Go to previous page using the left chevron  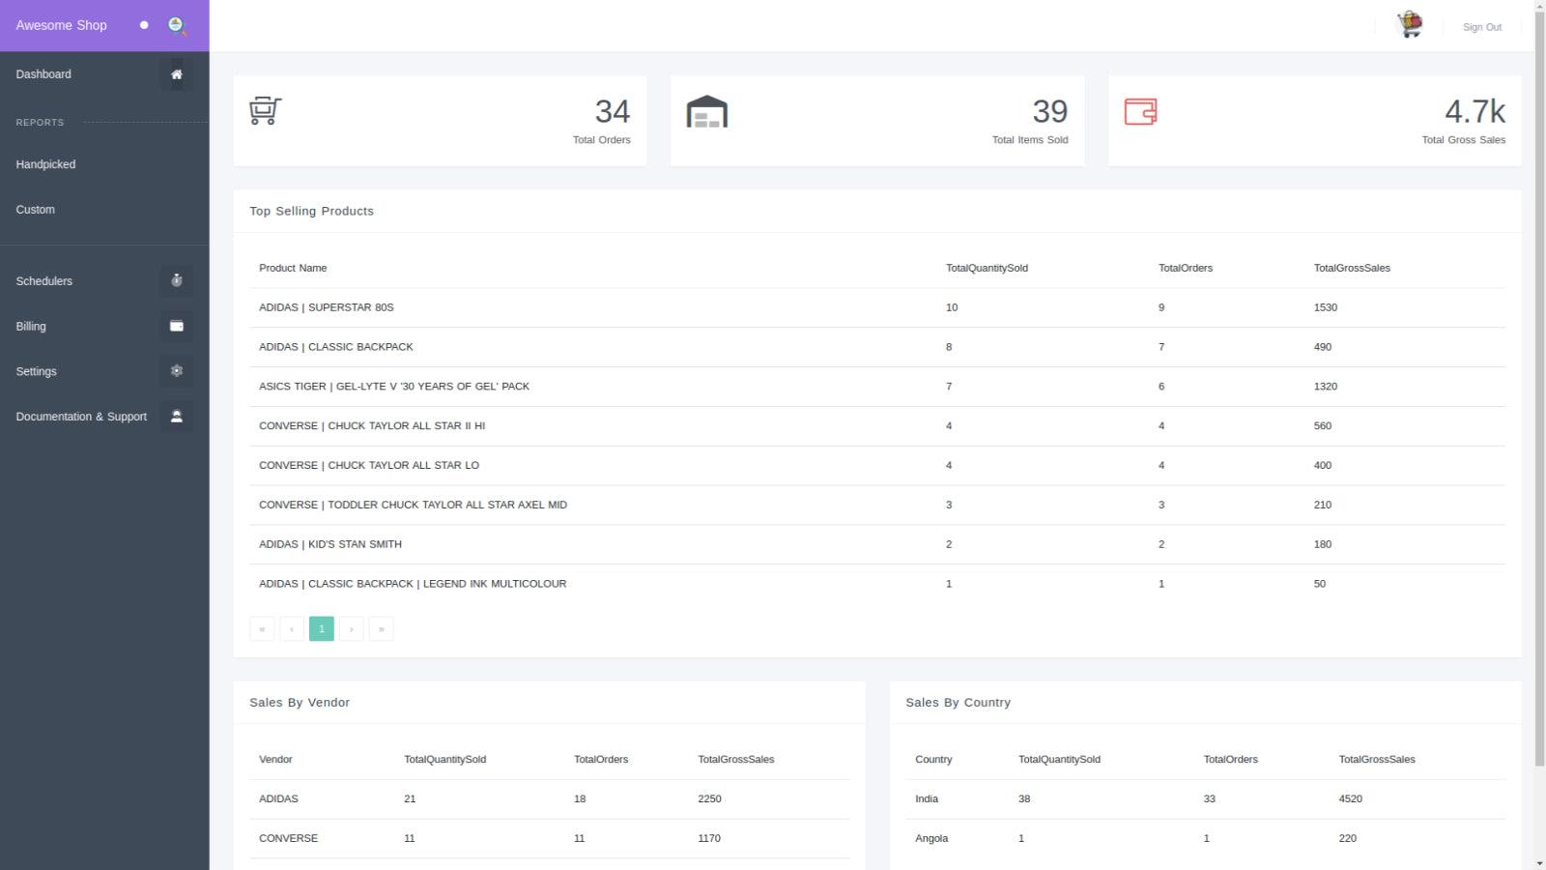[x=292, y=628]
